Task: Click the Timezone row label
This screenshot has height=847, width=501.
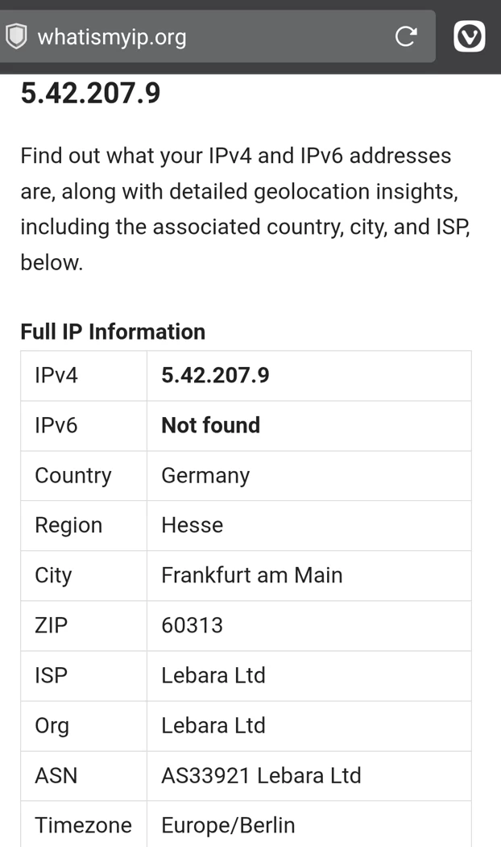Action: pos(83,825)
